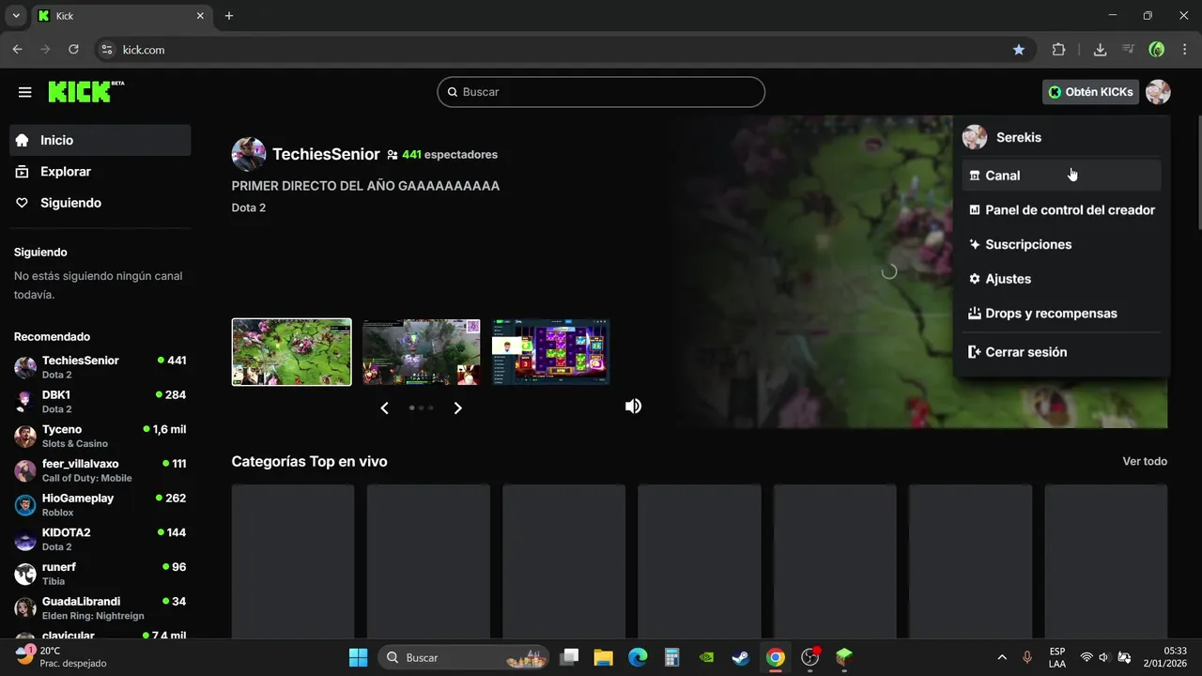The width and height of the screenshot is (1202, 676).
Task: Go to Inicio in sidebar
Action: point(100,140)
